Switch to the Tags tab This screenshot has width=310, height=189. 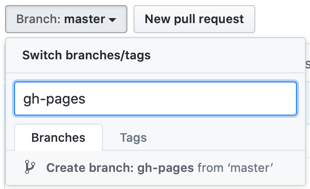[x=133, y=138]
